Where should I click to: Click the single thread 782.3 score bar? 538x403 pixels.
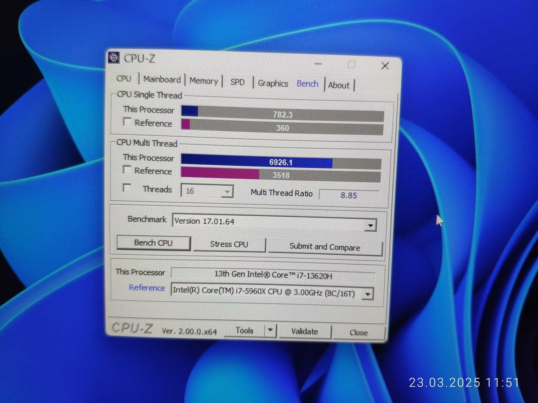(x=282, y=114)
